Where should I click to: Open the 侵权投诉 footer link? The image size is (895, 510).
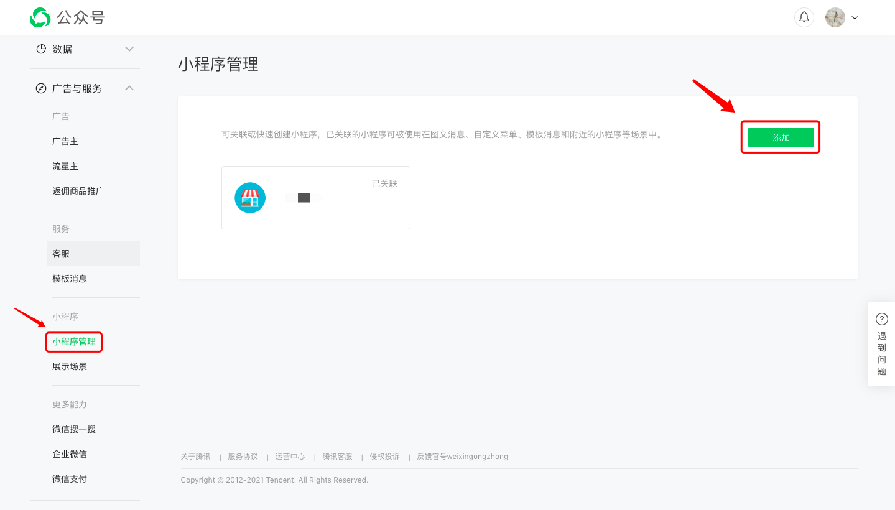pyautogui.click(x=384, y=456)
